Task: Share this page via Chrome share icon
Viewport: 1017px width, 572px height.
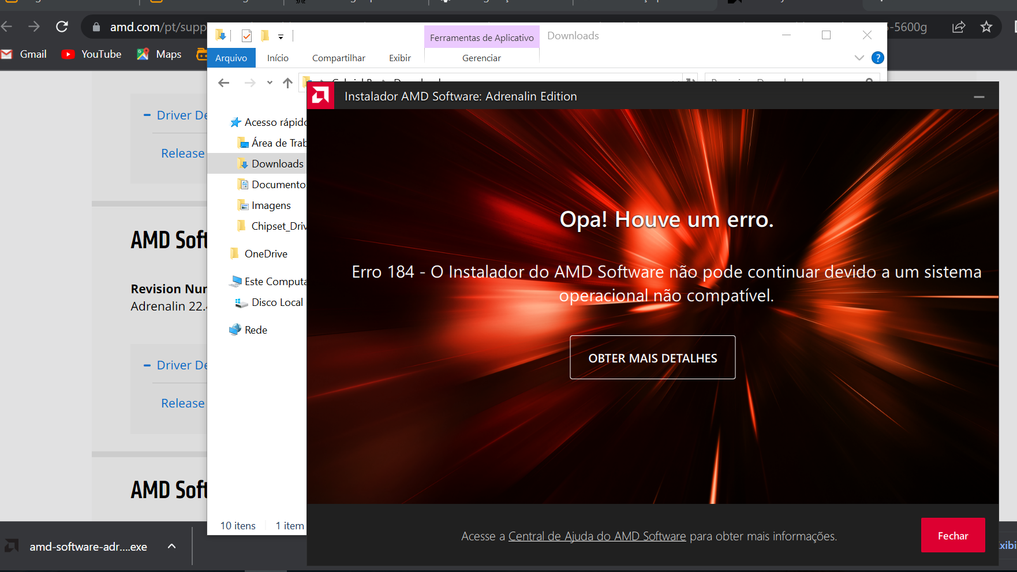Action: point(959,27)
